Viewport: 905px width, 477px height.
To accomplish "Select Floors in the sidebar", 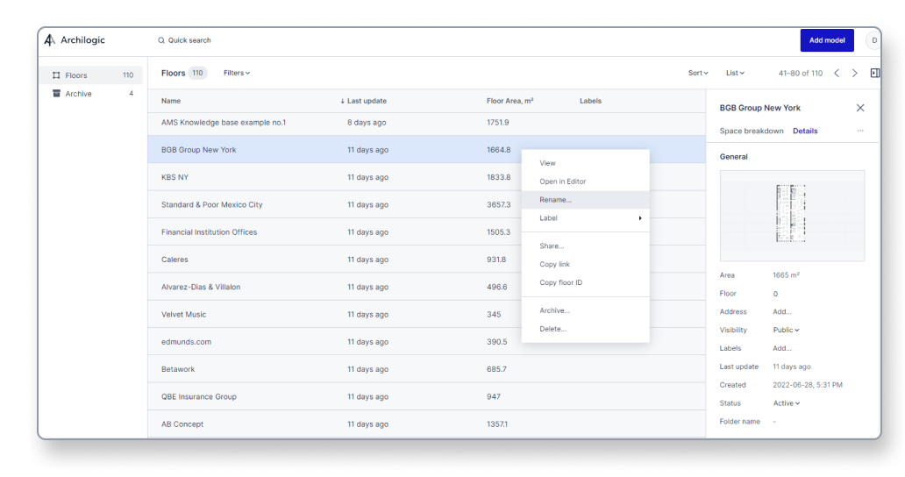I will (x=91, y=75).
